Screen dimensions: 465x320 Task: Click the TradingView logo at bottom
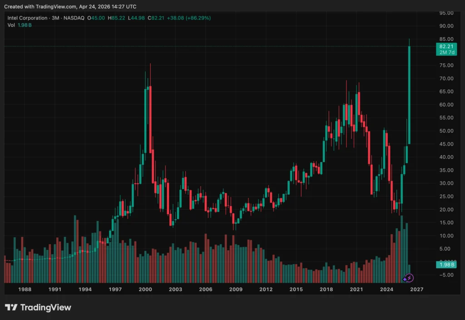[x=38, y=307]
